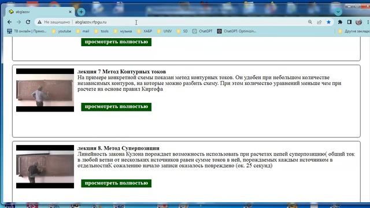Switch to the abglazov tab
This screenshot has height=208, width=370.
click(x=40, y=12)
